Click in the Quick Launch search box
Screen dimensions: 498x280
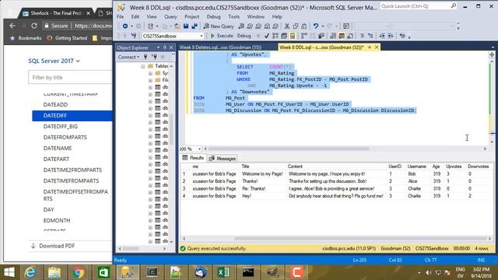(x=418, y=6)
